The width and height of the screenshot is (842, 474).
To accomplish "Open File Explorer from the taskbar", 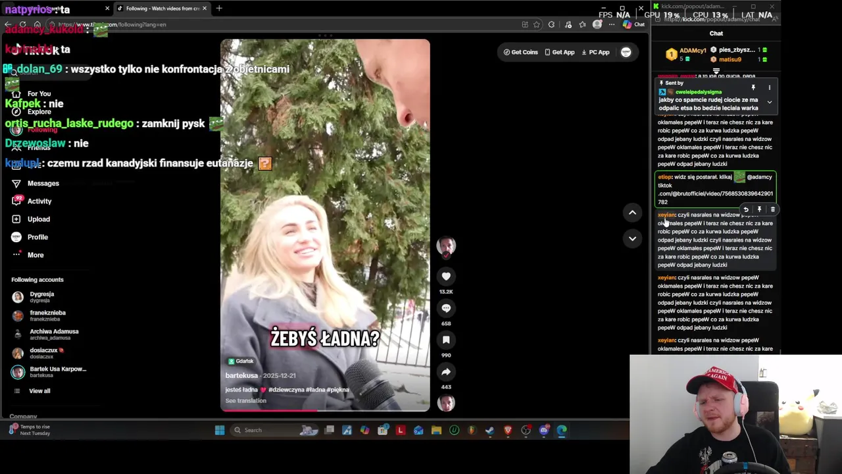I will pos(436,430).
